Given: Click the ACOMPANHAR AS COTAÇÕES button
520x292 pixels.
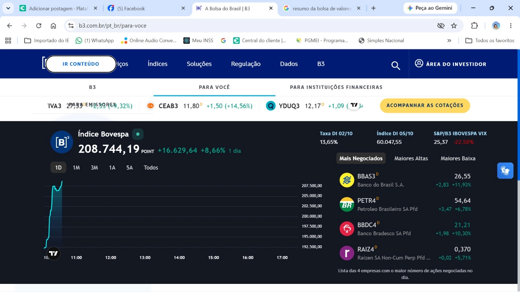Looking at the screenshot, I should point(425,105).
